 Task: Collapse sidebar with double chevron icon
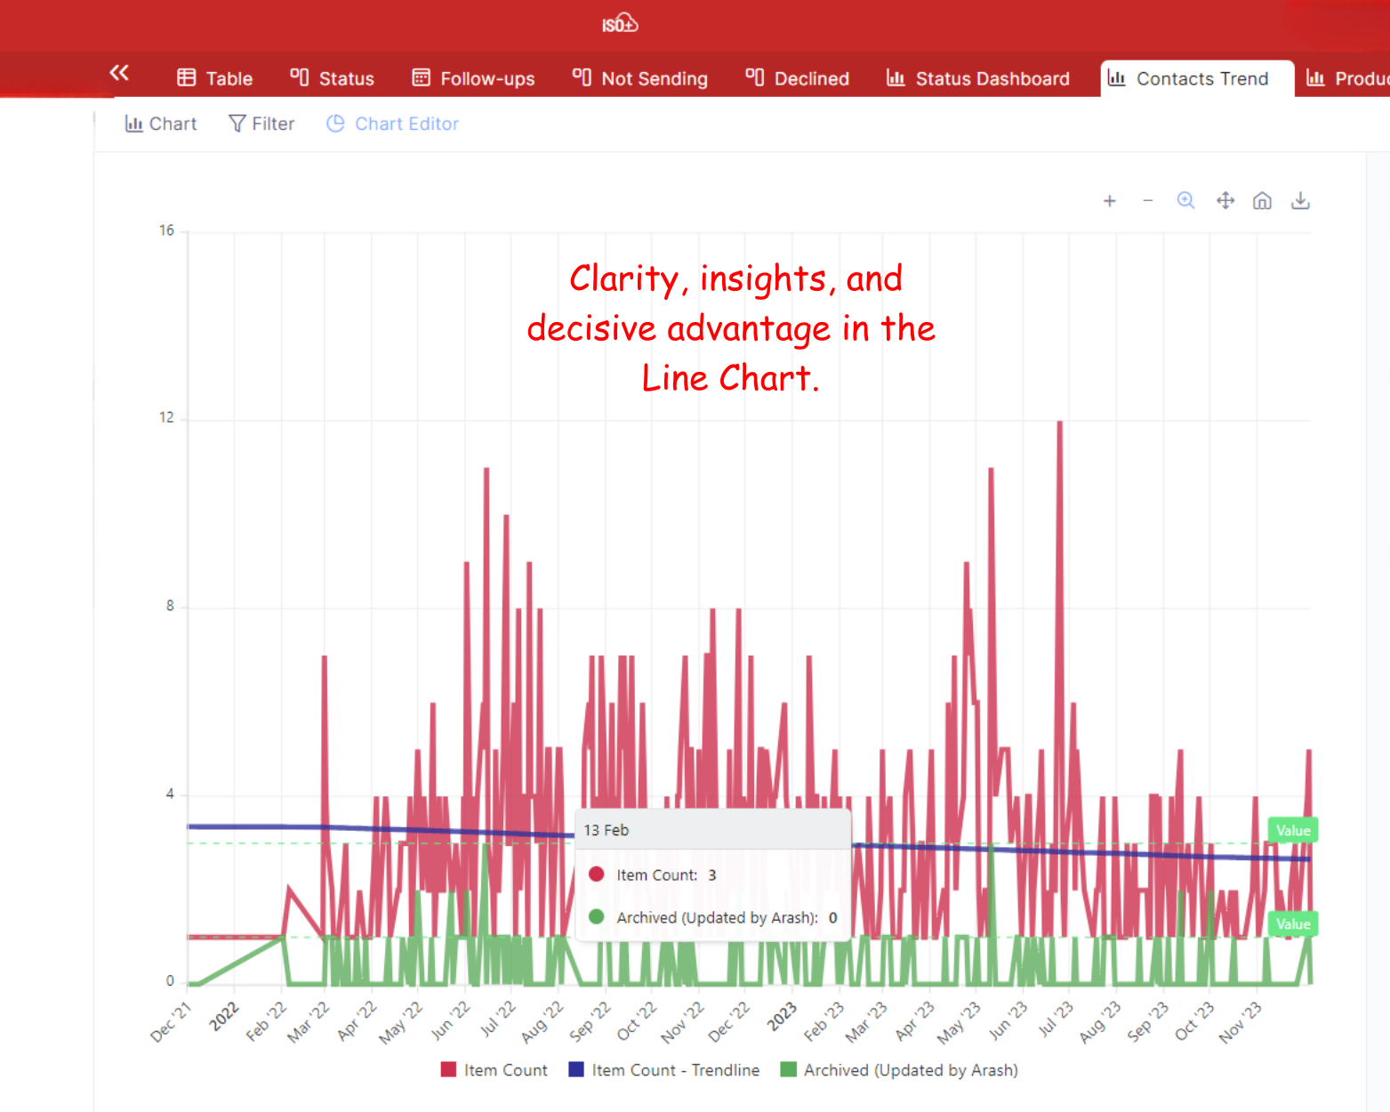(x=119, y=73)
